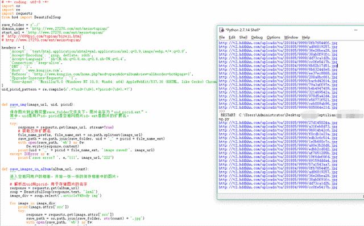Screen dimensions: 364x226
Task: Click the shell output URL ending 96914b42c6.jpg
Action: 278,130
